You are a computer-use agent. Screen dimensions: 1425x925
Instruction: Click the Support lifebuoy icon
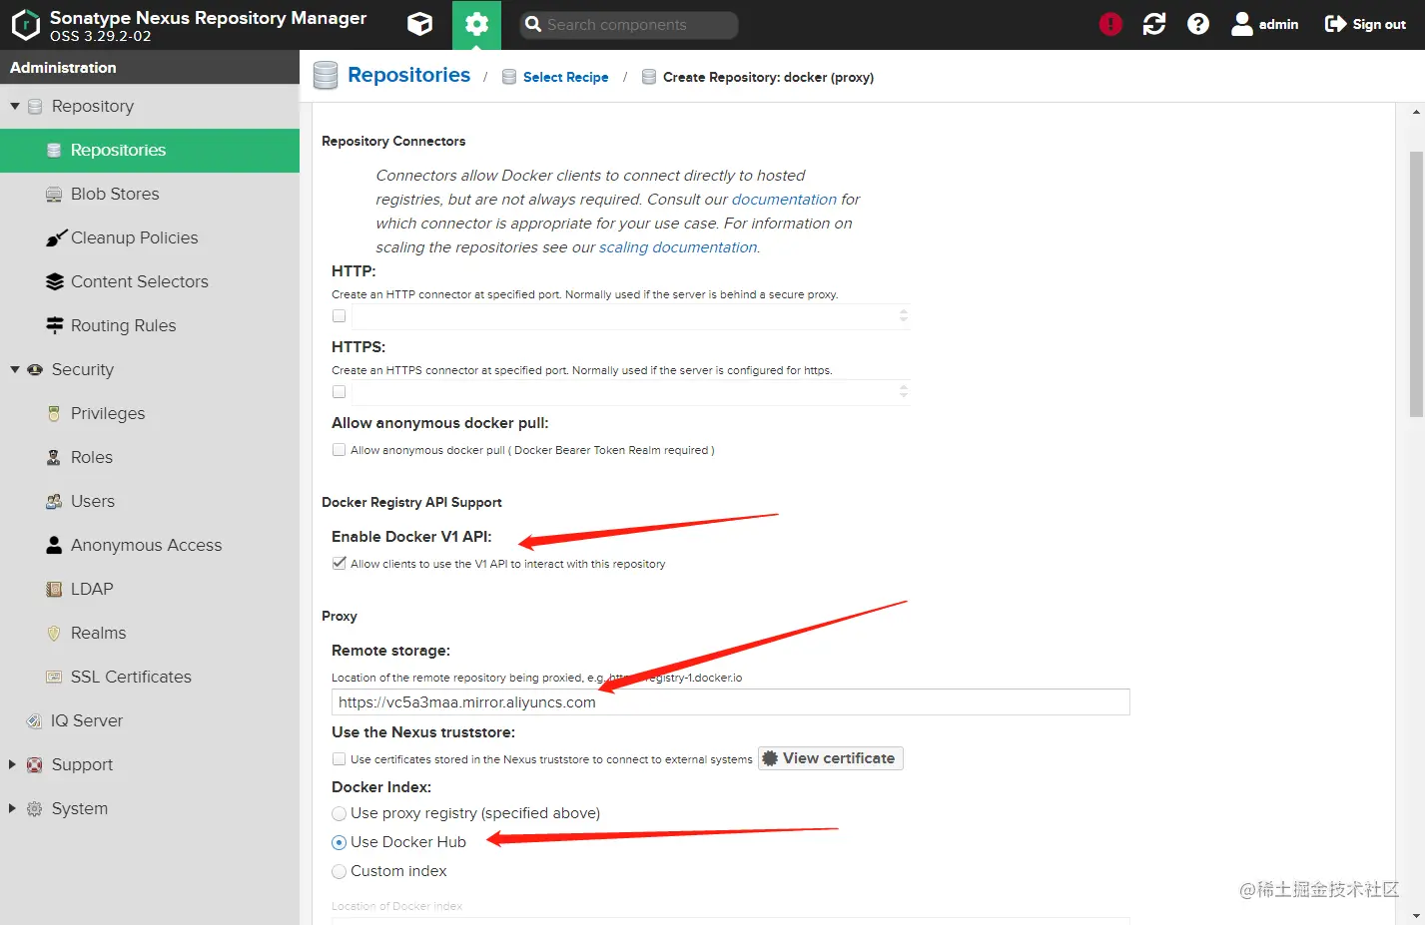pyautogui.click(x=35, y=765)
